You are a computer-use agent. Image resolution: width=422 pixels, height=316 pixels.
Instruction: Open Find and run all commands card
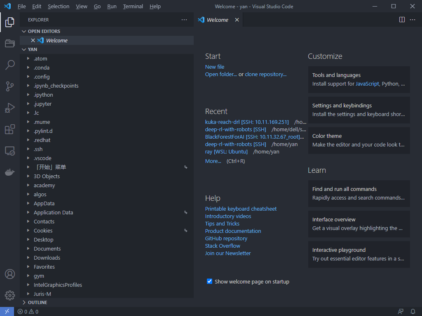click(x=359, y=193)
